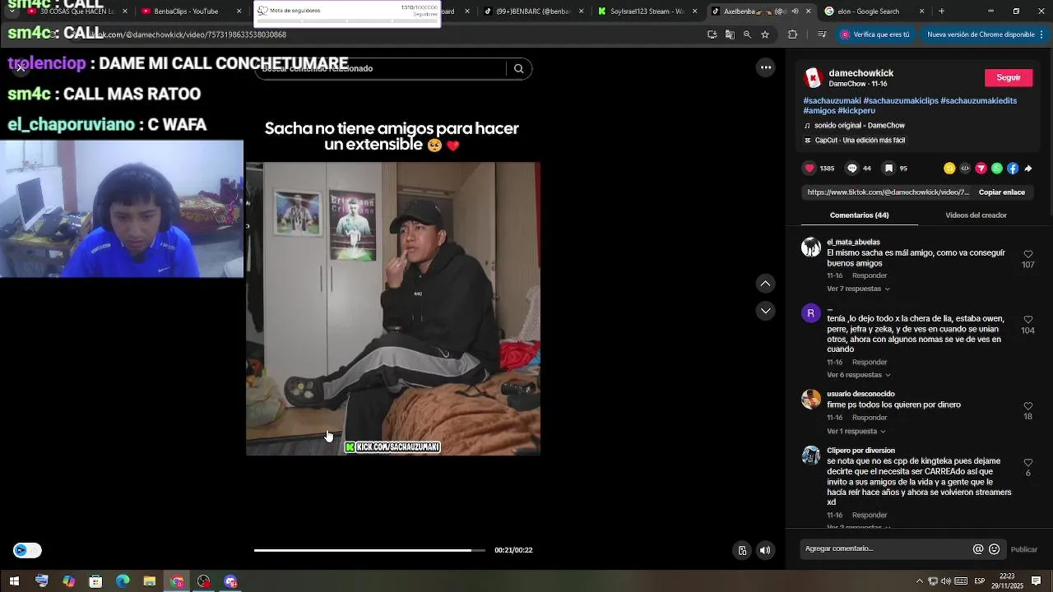Expand 'Ver 7 respuestas' replies
The image size is (1053, 592).
[858, 289]
